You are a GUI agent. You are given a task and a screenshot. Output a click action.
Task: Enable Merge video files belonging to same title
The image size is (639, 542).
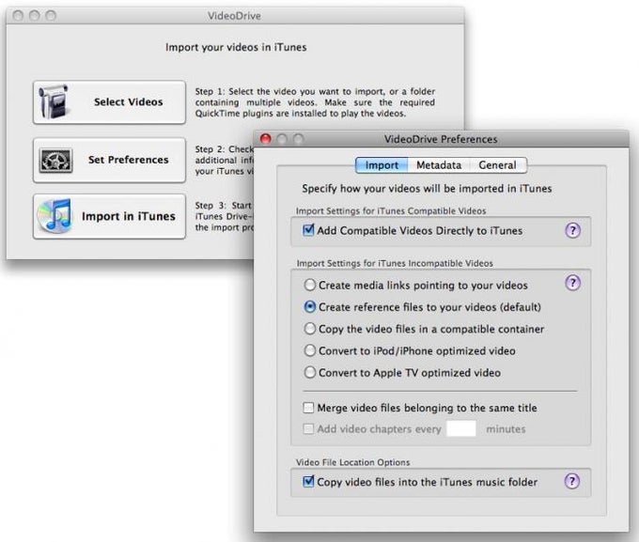[x=308, y=408]
